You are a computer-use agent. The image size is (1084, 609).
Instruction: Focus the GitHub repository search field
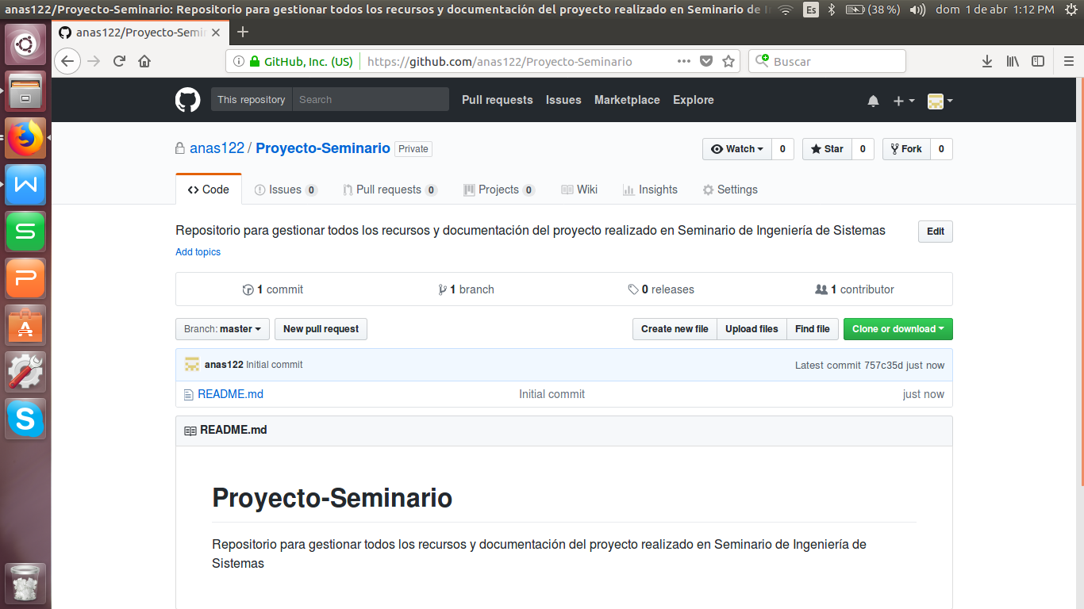[371, 100]
